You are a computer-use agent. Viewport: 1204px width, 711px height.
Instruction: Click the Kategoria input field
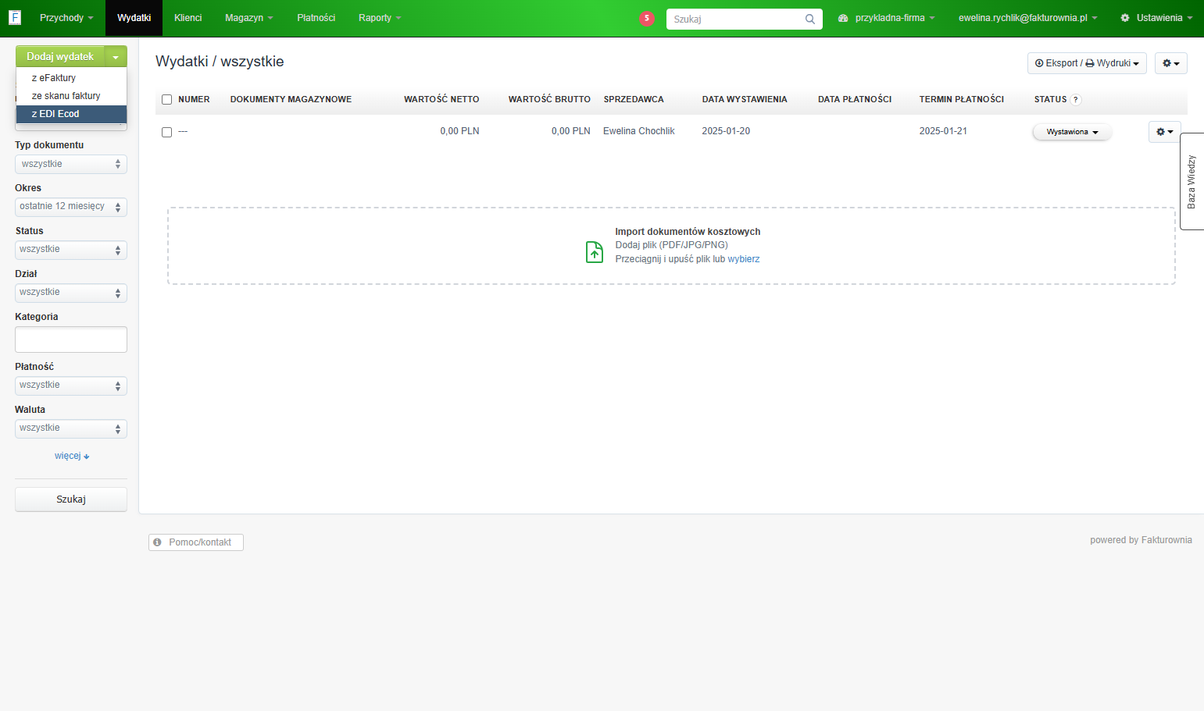click(x=71, y=340)
